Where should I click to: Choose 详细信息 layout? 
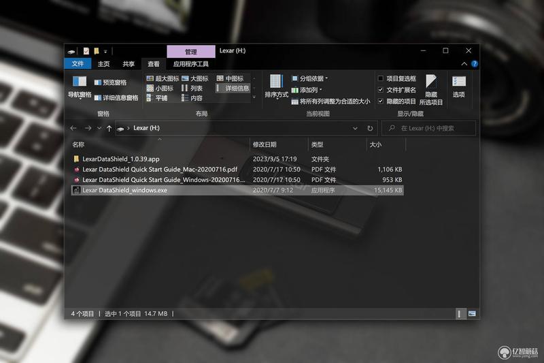click(x=233, y=89)
